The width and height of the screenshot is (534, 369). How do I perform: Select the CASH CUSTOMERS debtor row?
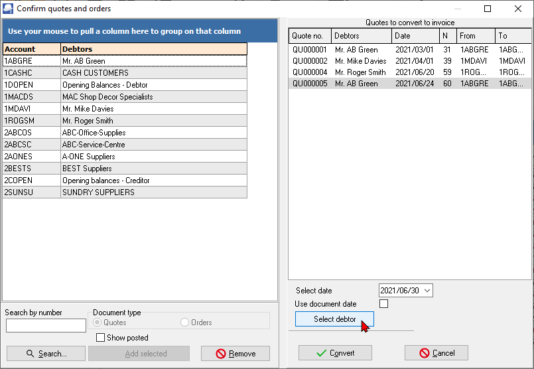click(96, 73)
